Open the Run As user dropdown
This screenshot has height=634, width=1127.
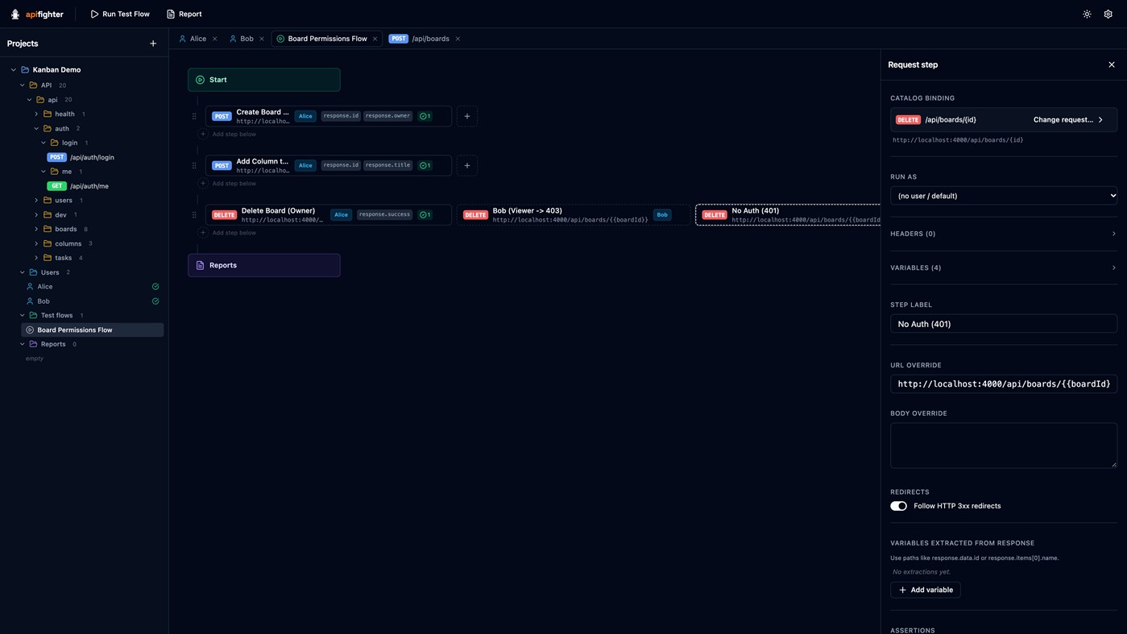[x=1003, y=196]
